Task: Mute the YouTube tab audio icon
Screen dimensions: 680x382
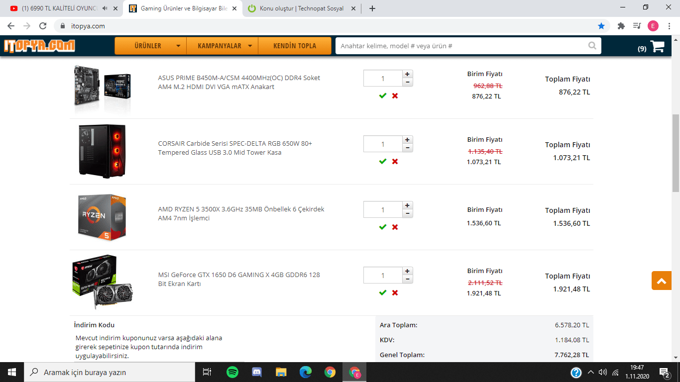Action: point(105,8)
